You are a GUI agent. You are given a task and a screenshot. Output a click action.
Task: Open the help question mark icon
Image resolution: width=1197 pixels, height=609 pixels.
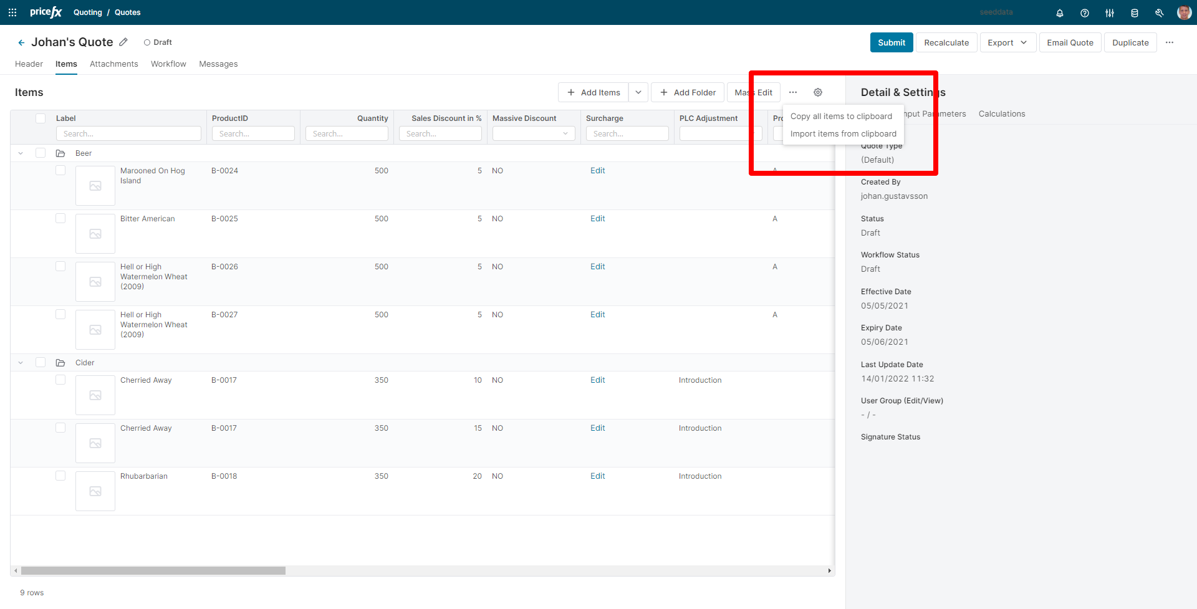pos(1084,13)
